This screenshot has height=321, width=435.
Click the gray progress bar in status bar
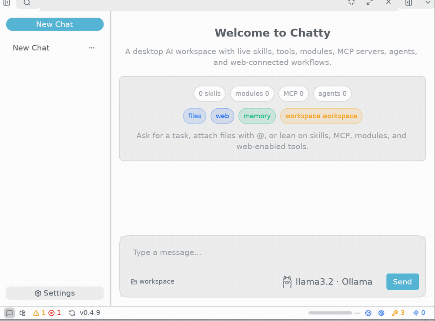330,313
